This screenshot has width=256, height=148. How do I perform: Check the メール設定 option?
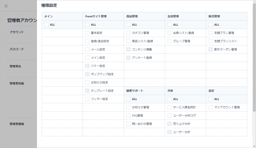[87, 49]
